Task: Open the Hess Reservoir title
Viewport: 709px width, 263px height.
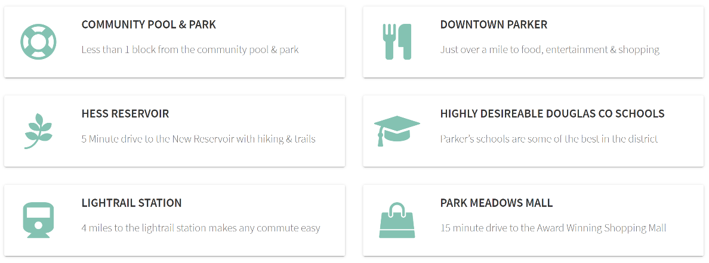Action: [x=125, y=113]
